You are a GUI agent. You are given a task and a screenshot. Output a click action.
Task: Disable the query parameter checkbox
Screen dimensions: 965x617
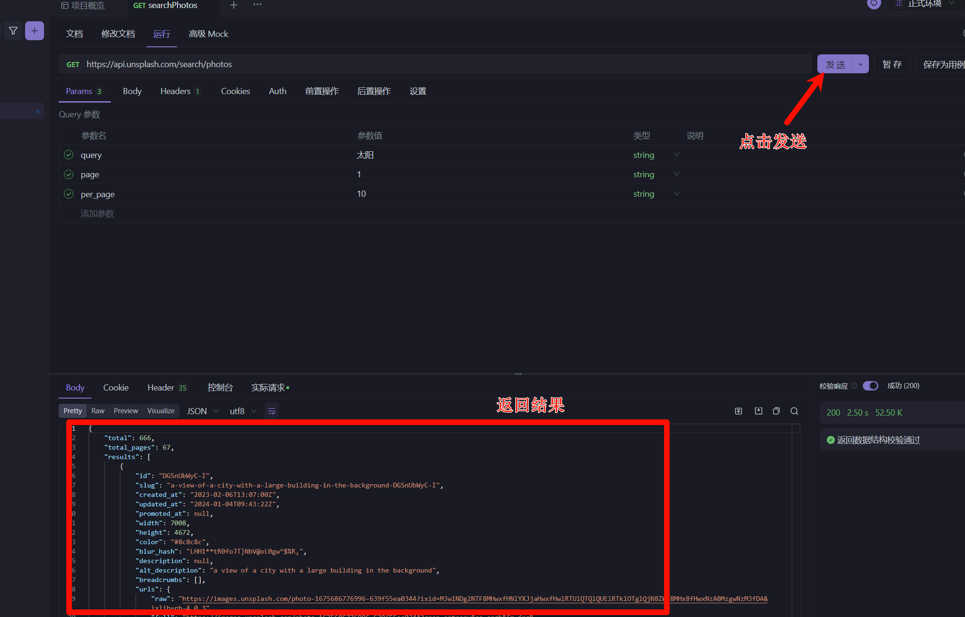(69, 155)
